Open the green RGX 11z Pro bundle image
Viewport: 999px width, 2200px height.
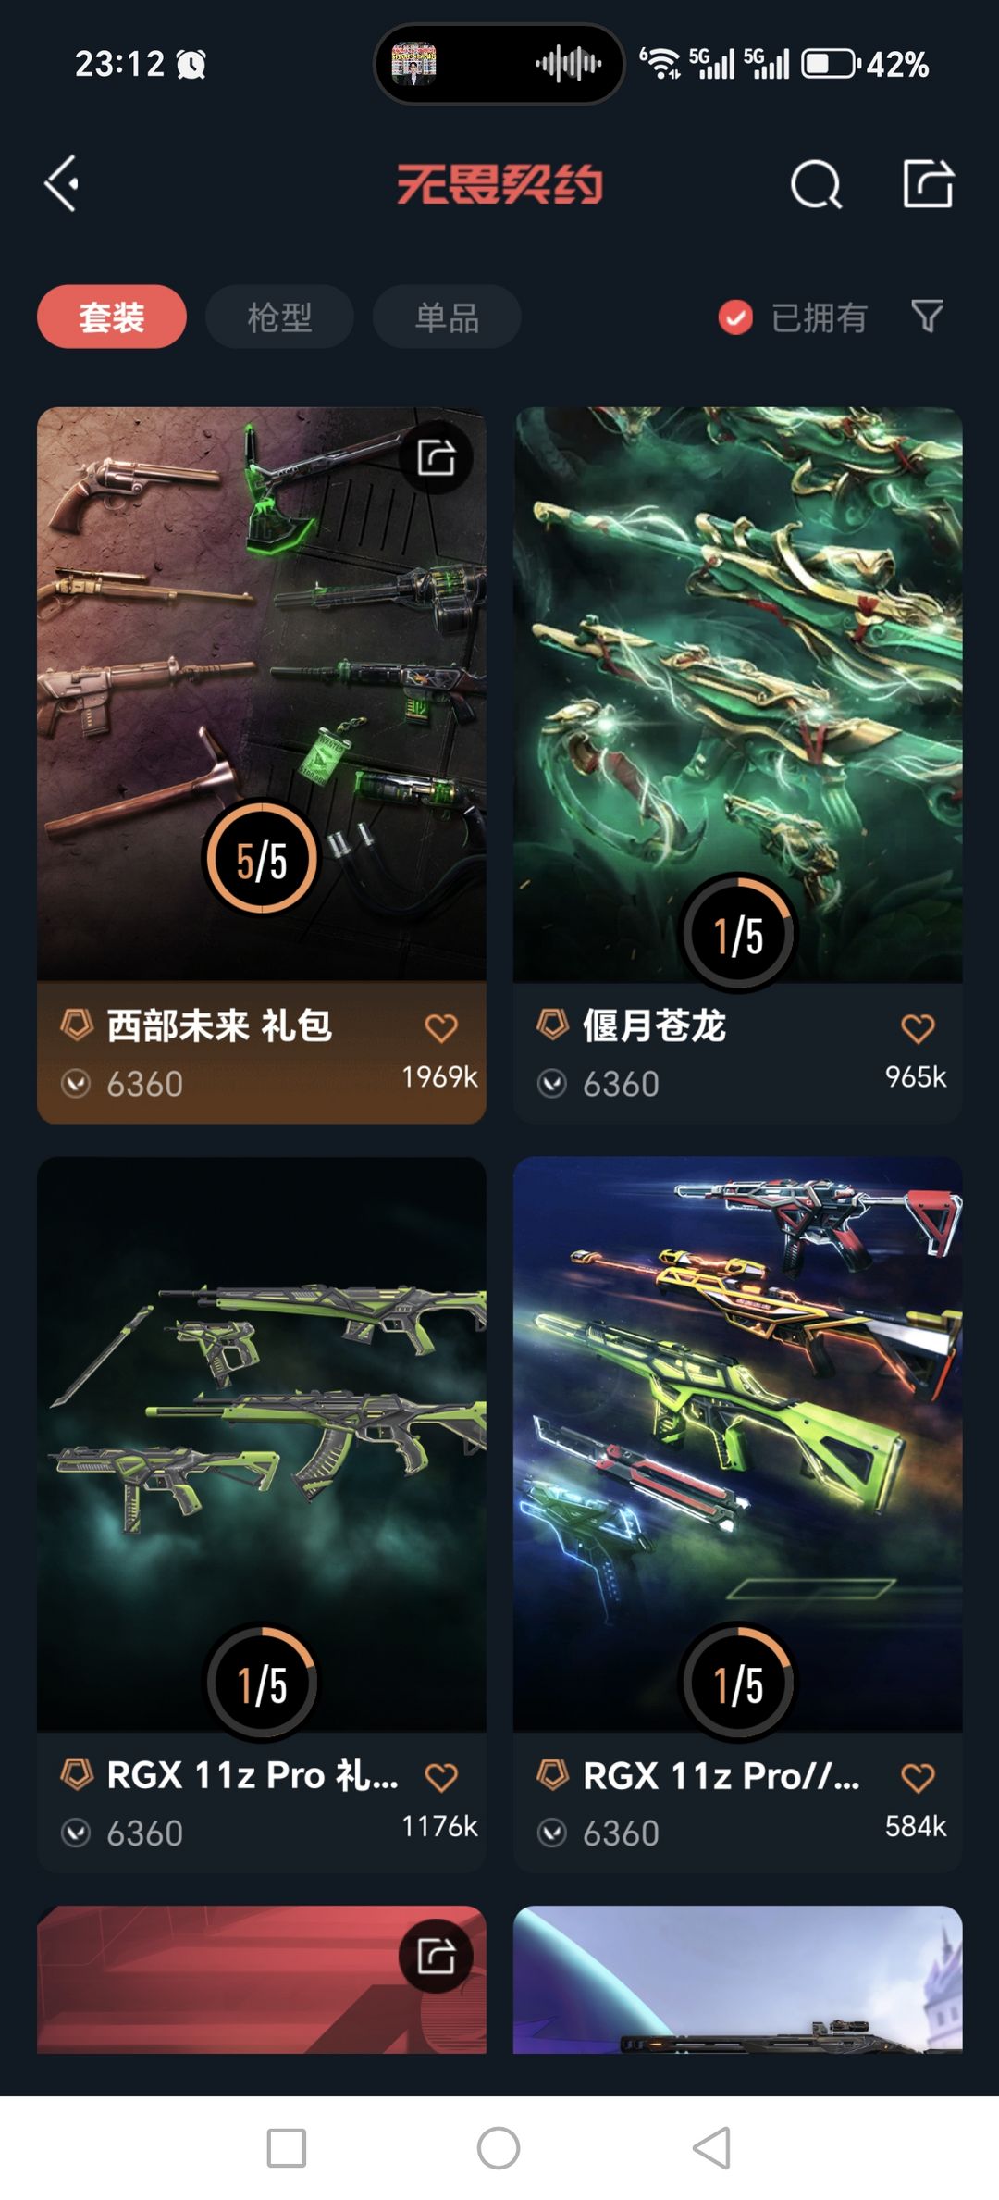[x=262, y=1444]
